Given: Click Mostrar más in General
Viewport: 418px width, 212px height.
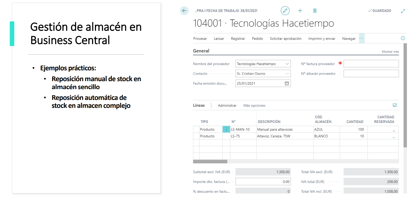Looking at the screenshot, I should click(390, 52).
